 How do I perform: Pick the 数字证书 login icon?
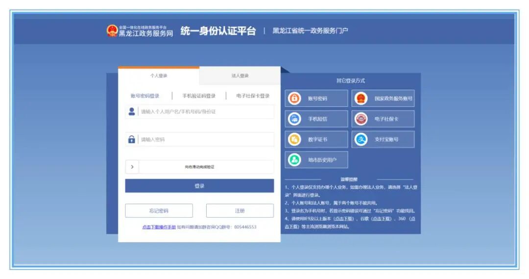(x=294, y=139)
